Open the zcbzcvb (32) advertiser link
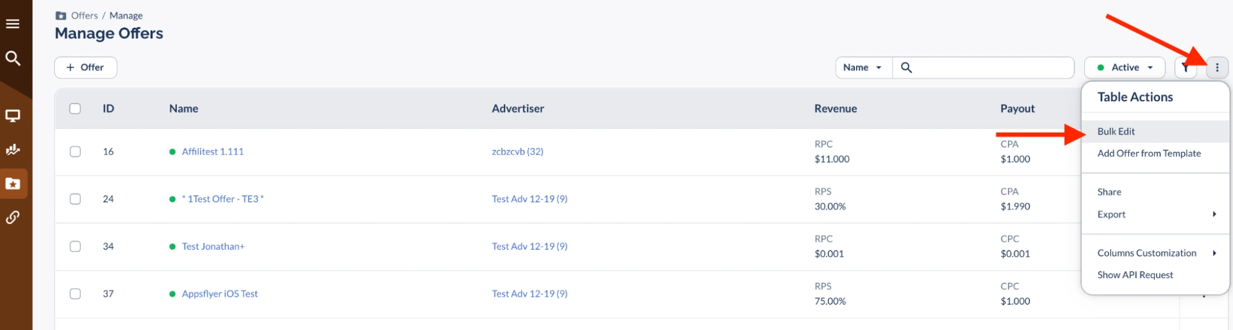The height and width of the screenshot is (330, 1233). [517, 152]
